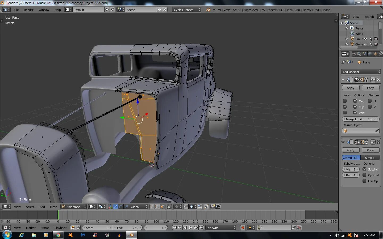383x239 pixels.
Task: Open the Edit Mode selector dropdown
Action: point(74,207)
